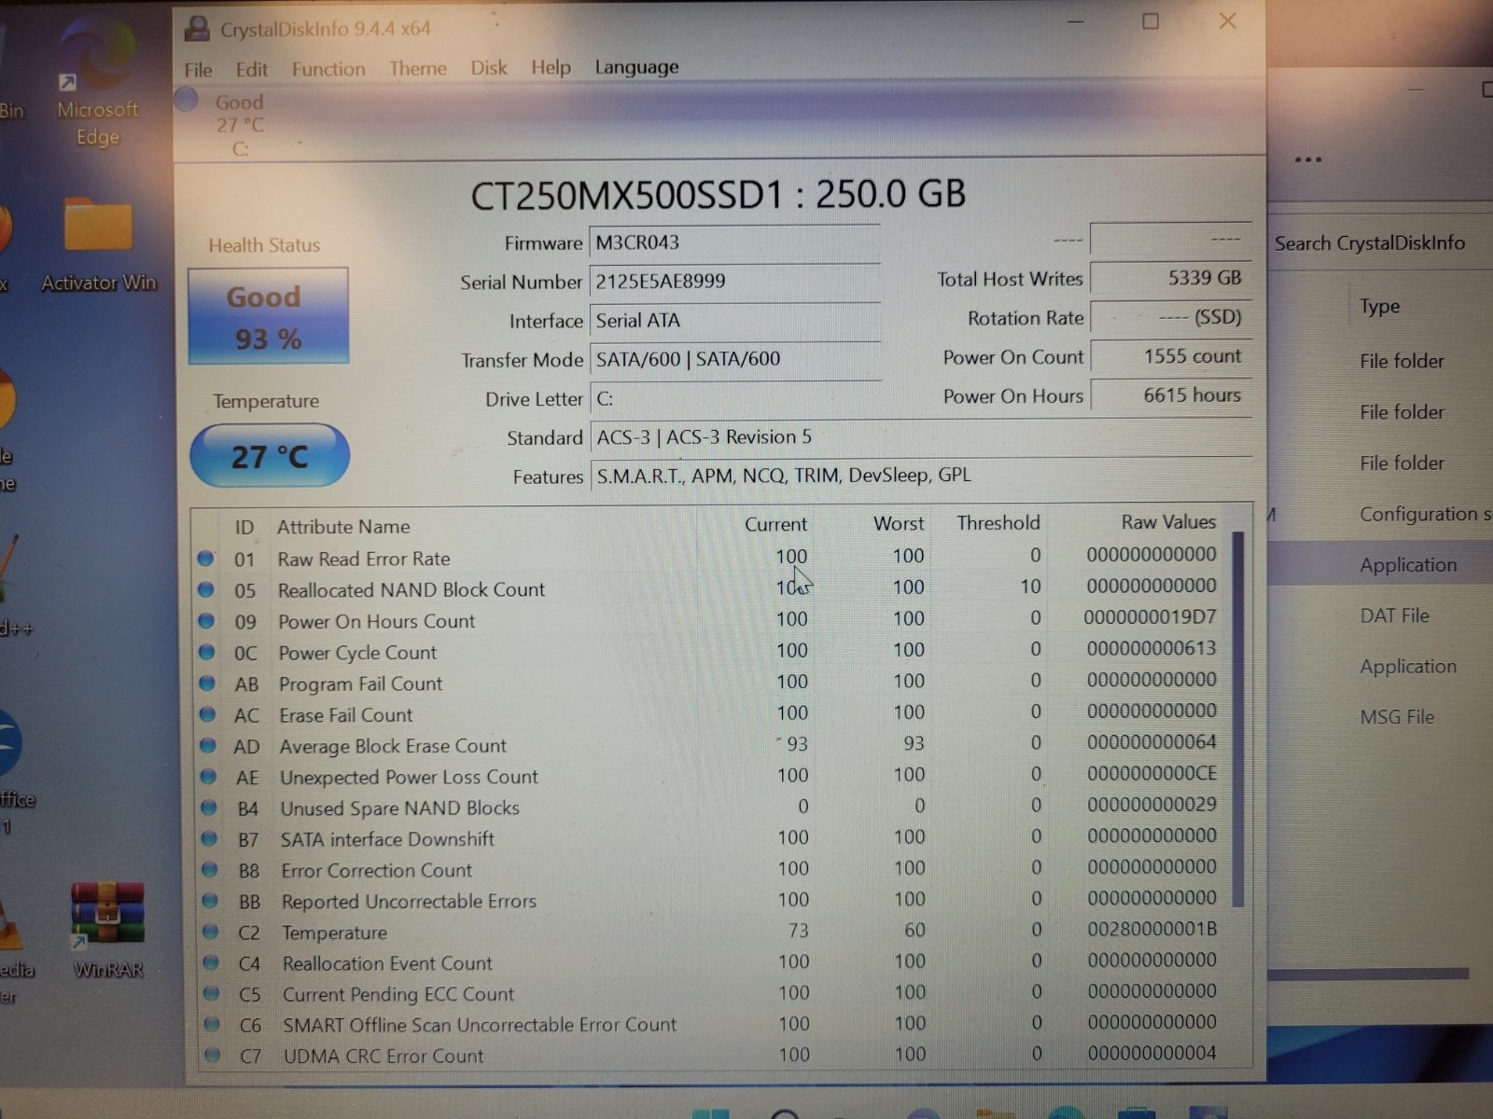Click the Type column header in Explorer window
Screen dimensions: 1493x1119
coord(1379,307)
